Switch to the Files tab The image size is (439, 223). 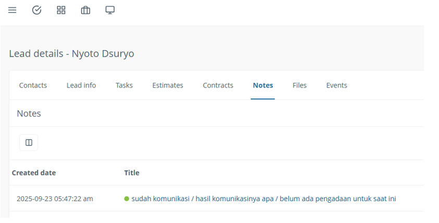click(x=299, y=85)
